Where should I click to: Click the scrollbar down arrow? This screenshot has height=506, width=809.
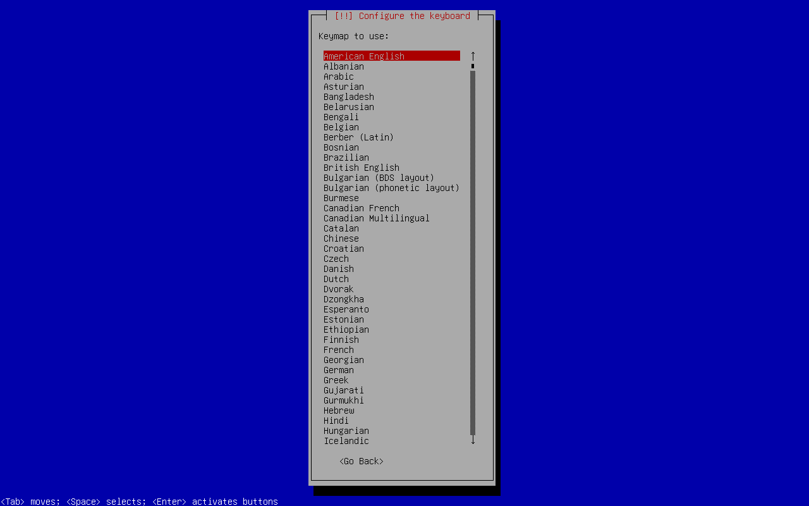[473, 440]
